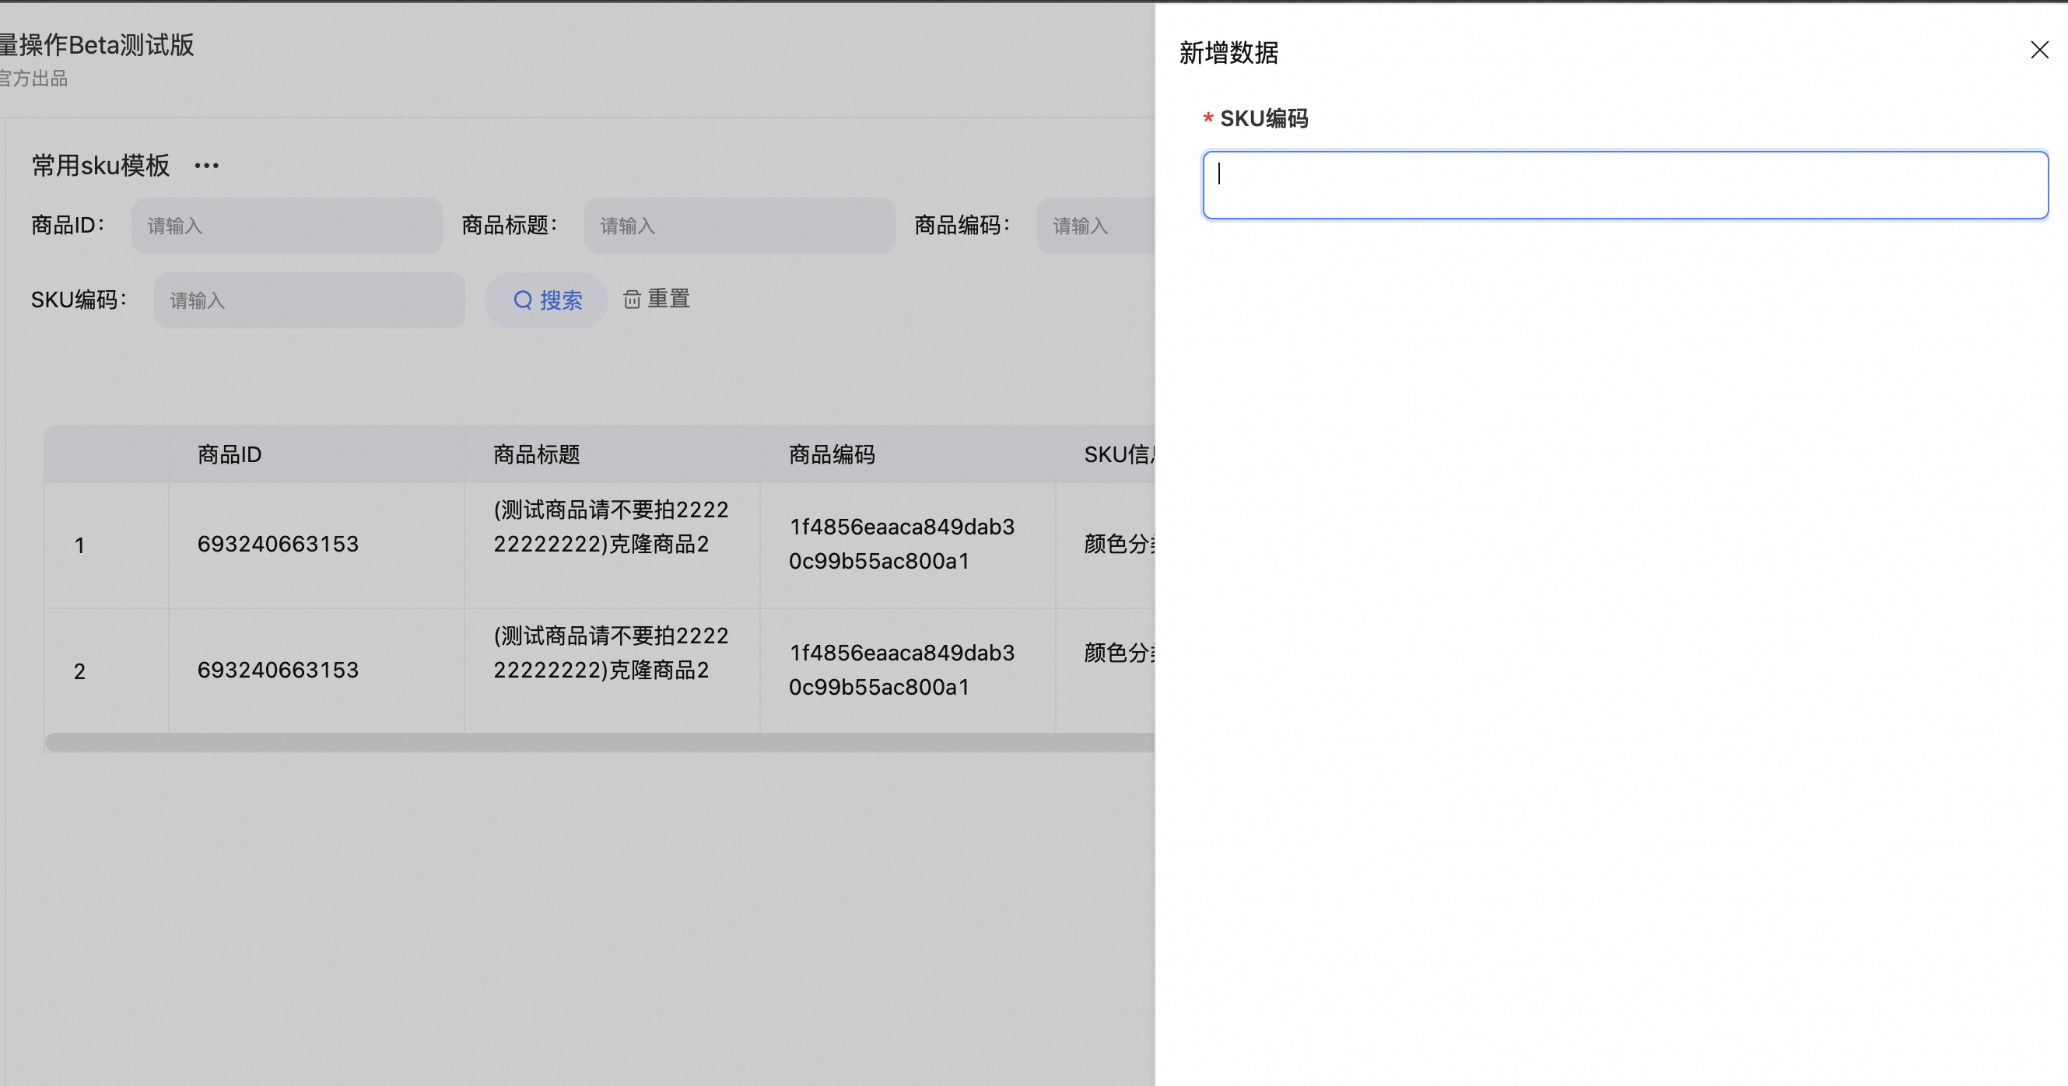Focus the 商品编码 filter input
Screen dimensions: 2068x1086
(1095, 226)
